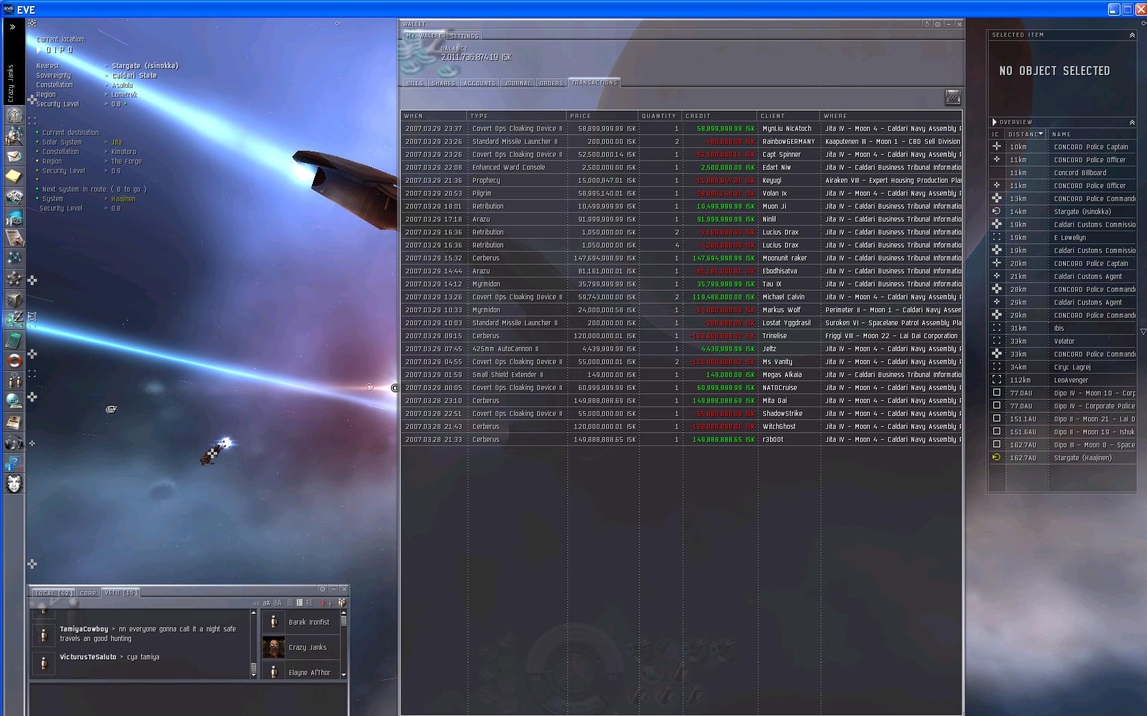Open the Assets cube icon in sidebar
The height and width of the screenshot is (716, 1147).
pos(14,299)
